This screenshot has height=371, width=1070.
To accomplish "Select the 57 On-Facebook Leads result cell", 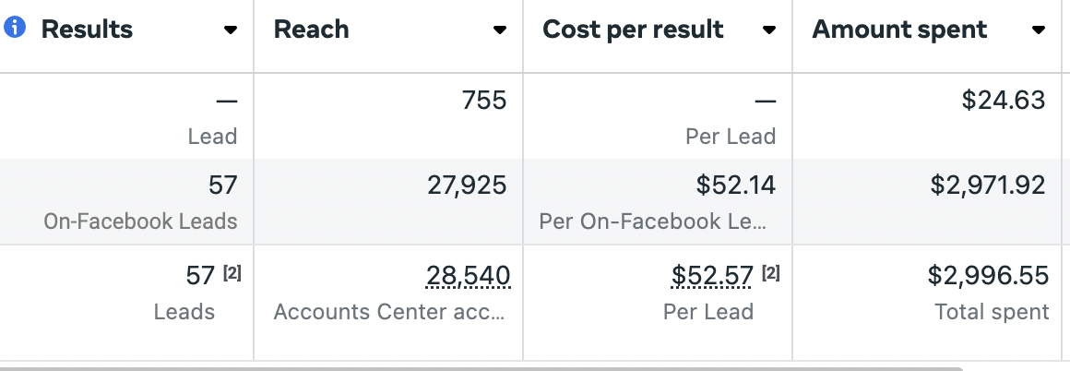I will tap(126, 201).
